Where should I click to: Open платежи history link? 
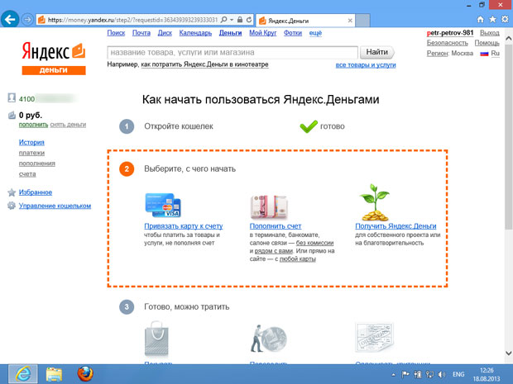pyautogui.click(x=31, y=153)
